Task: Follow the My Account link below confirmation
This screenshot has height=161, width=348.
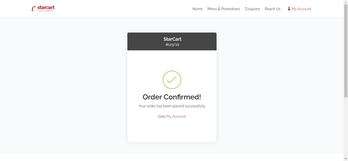Action: tap(176, 116)
